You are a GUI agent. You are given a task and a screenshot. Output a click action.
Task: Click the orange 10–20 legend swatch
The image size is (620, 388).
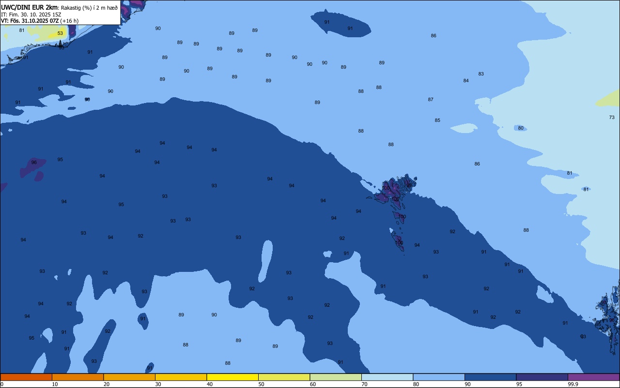coord(77,377)
